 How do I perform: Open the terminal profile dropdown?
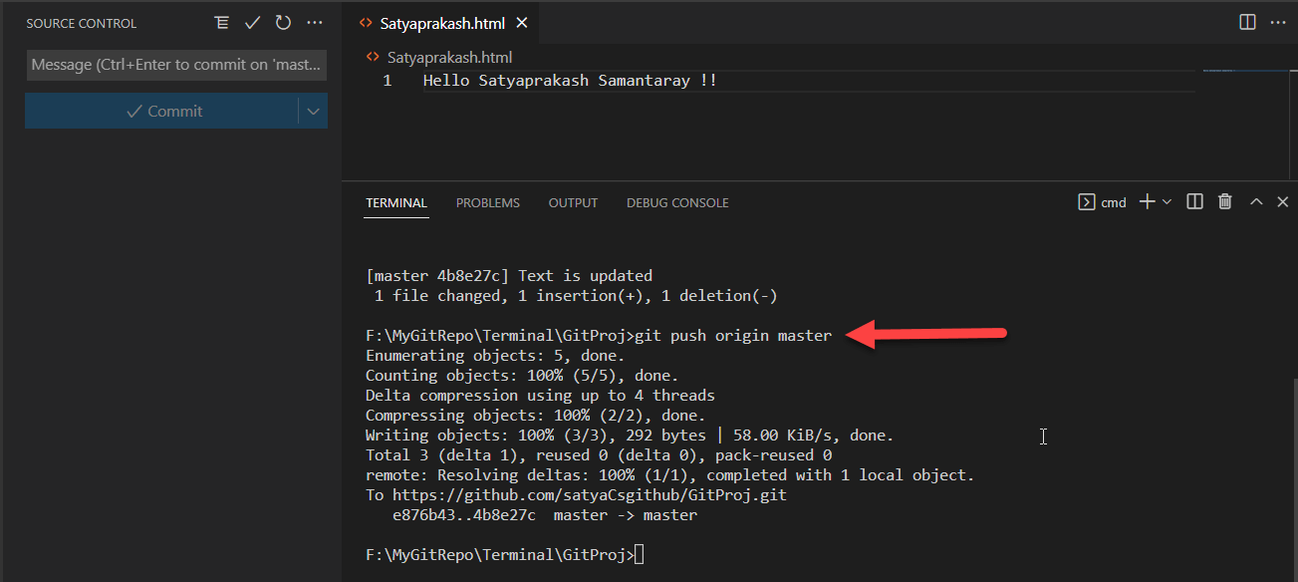pos(1165,201)
